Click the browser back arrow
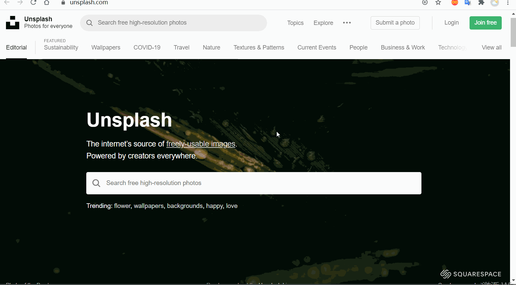Image resolution: width=516 pixels, height=285 pixels. 7,3
